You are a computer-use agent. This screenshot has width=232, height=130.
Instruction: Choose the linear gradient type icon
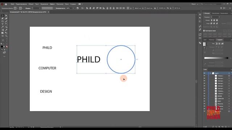point(216,44)
